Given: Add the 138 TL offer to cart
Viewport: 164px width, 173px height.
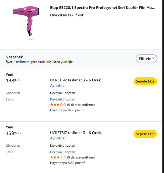Looking at the screenshot, I should [x=145, y=81].
